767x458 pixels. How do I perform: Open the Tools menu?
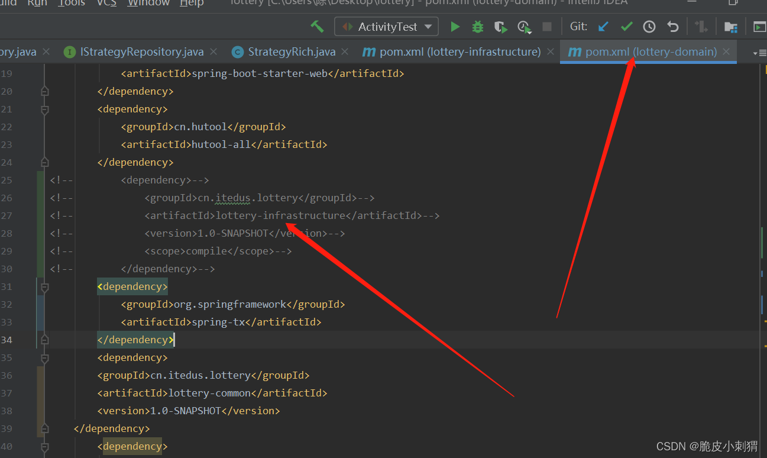[71, 3]
